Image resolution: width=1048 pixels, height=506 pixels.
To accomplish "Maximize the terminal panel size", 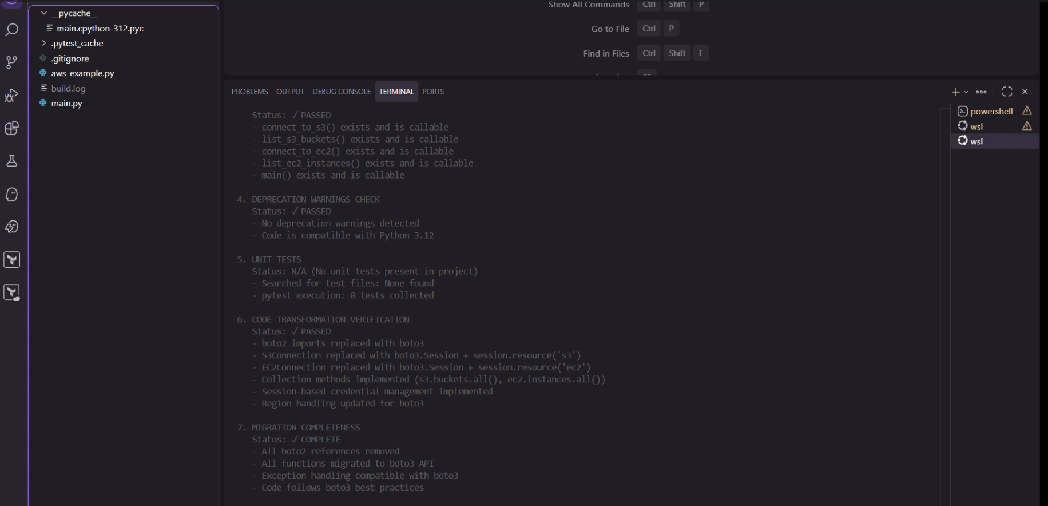I will tap(1007, 92).
